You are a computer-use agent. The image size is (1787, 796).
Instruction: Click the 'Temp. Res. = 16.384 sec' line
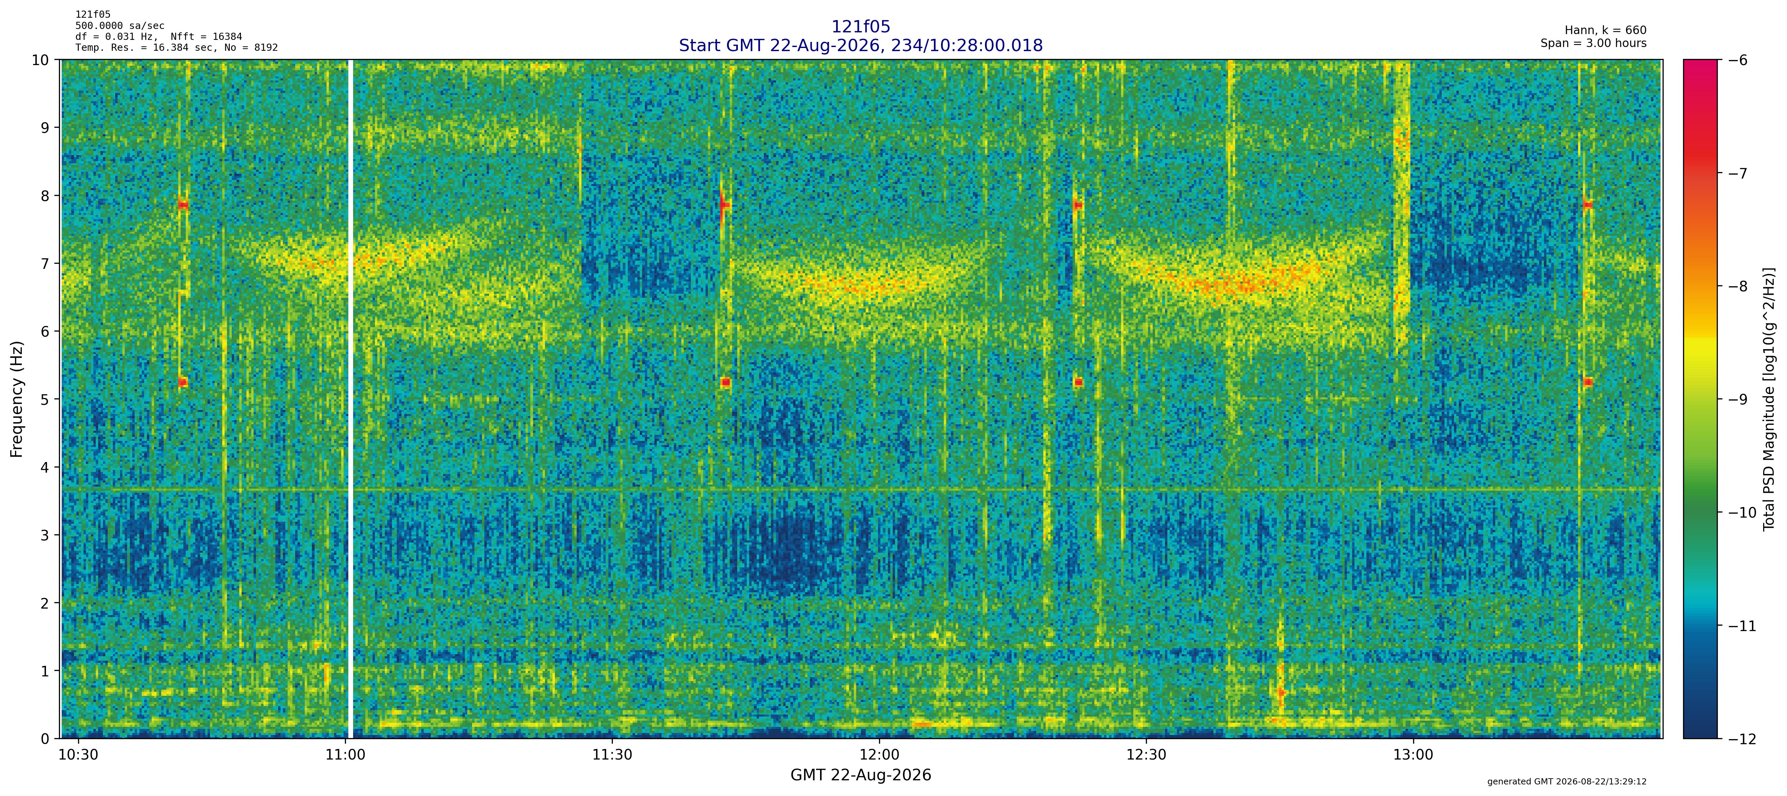pos(177,48)
